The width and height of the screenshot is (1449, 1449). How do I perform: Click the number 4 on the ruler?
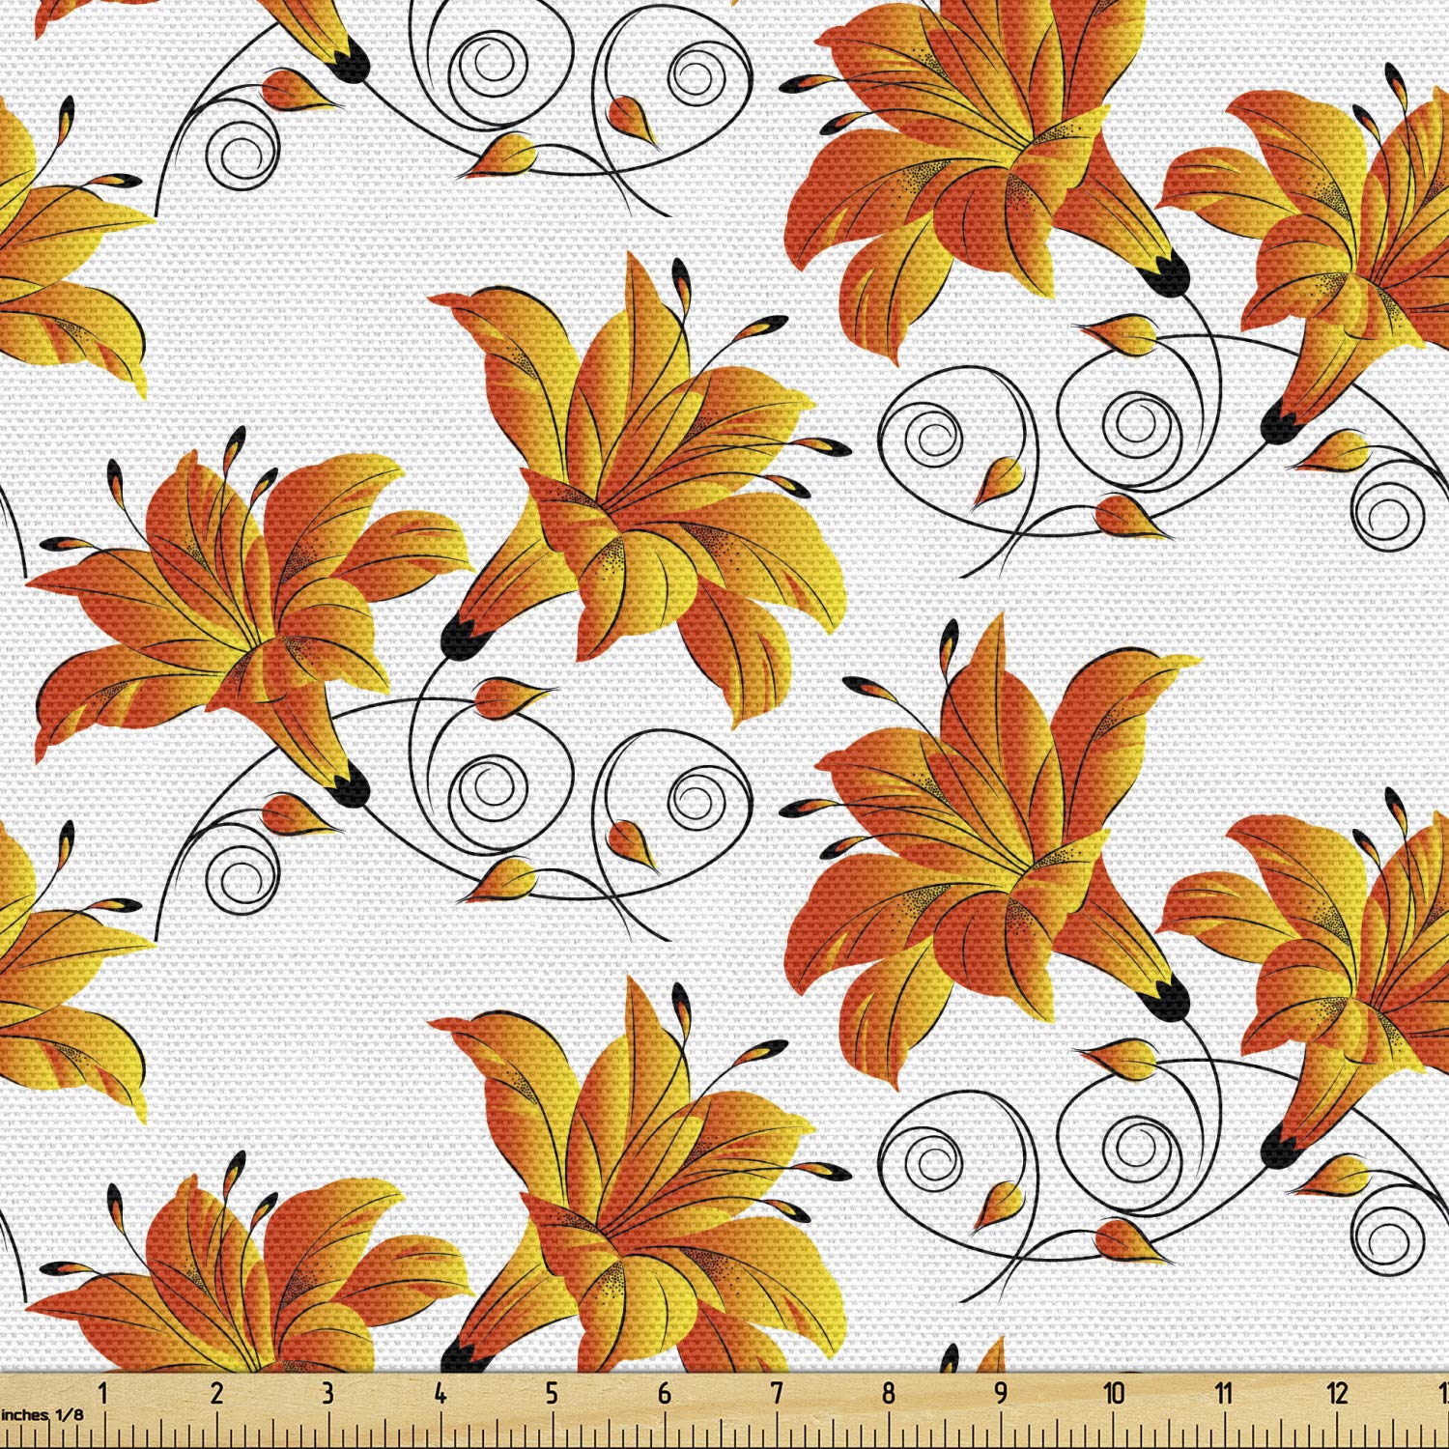440,1394
